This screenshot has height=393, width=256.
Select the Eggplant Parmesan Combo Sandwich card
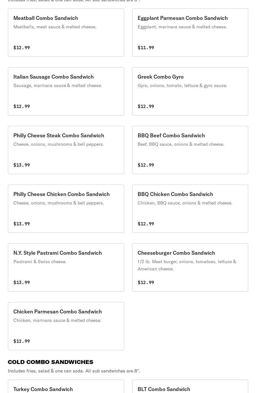(x=190, y=33)
